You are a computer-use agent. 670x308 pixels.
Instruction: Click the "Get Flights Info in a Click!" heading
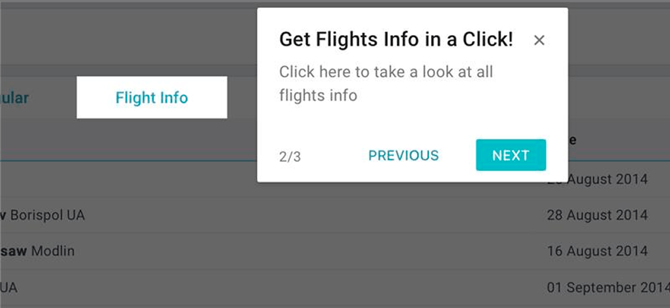tap(396, 40)
